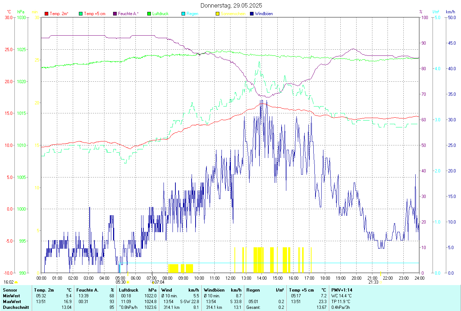
Task: Click the wind average value '8.1'
Action: point(196,307)
